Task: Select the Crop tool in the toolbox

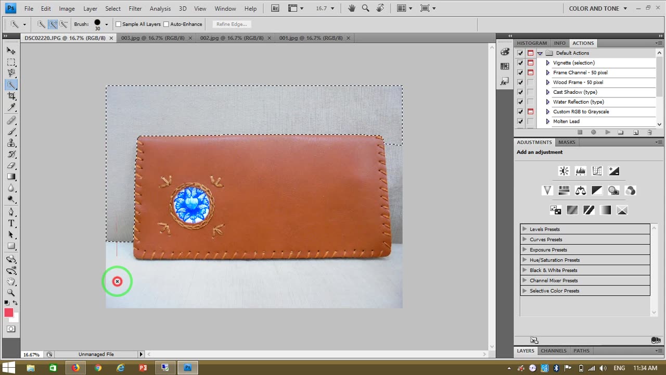Action: (11, 96)
